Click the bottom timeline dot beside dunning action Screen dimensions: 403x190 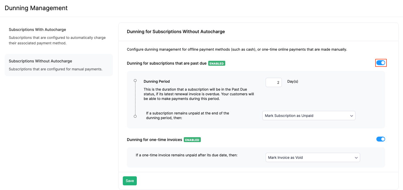[x=135, y=116]
